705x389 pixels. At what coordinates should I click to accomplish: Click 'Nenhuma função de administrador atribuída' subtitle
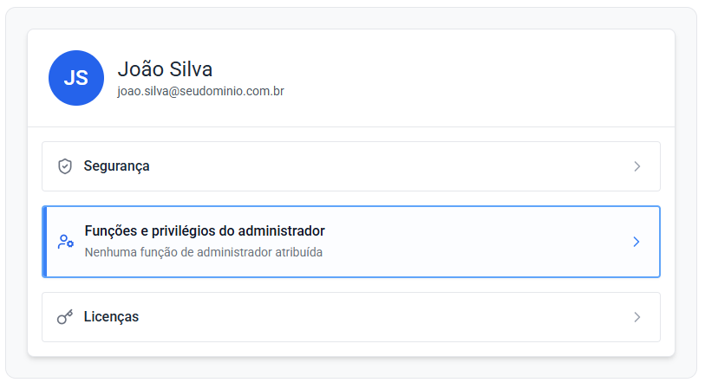coord(203,253)
